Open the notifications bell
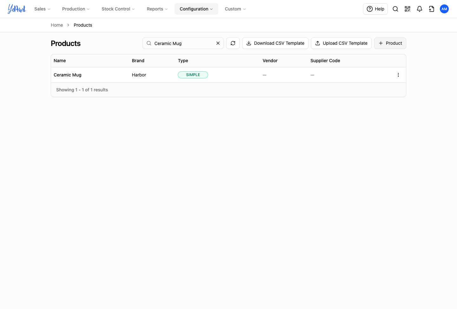The width and height of the screenshot is (457, 309). point(420,9)
